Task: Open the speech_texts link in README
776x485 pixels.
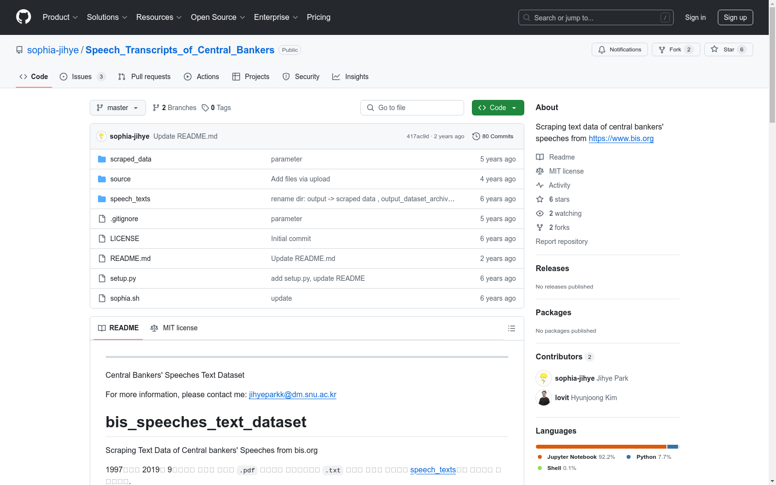Action: point(433,470)
